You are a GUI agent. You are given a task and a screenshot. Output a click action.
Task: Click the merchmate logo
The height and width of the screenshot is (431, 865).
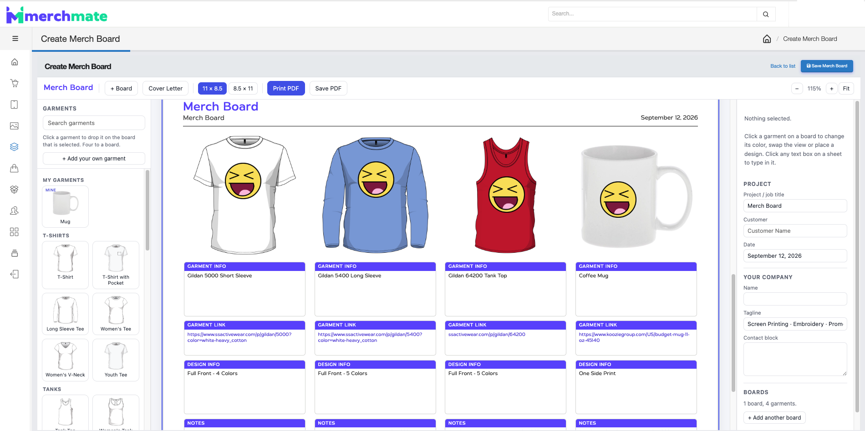click(x=57, y=15)
